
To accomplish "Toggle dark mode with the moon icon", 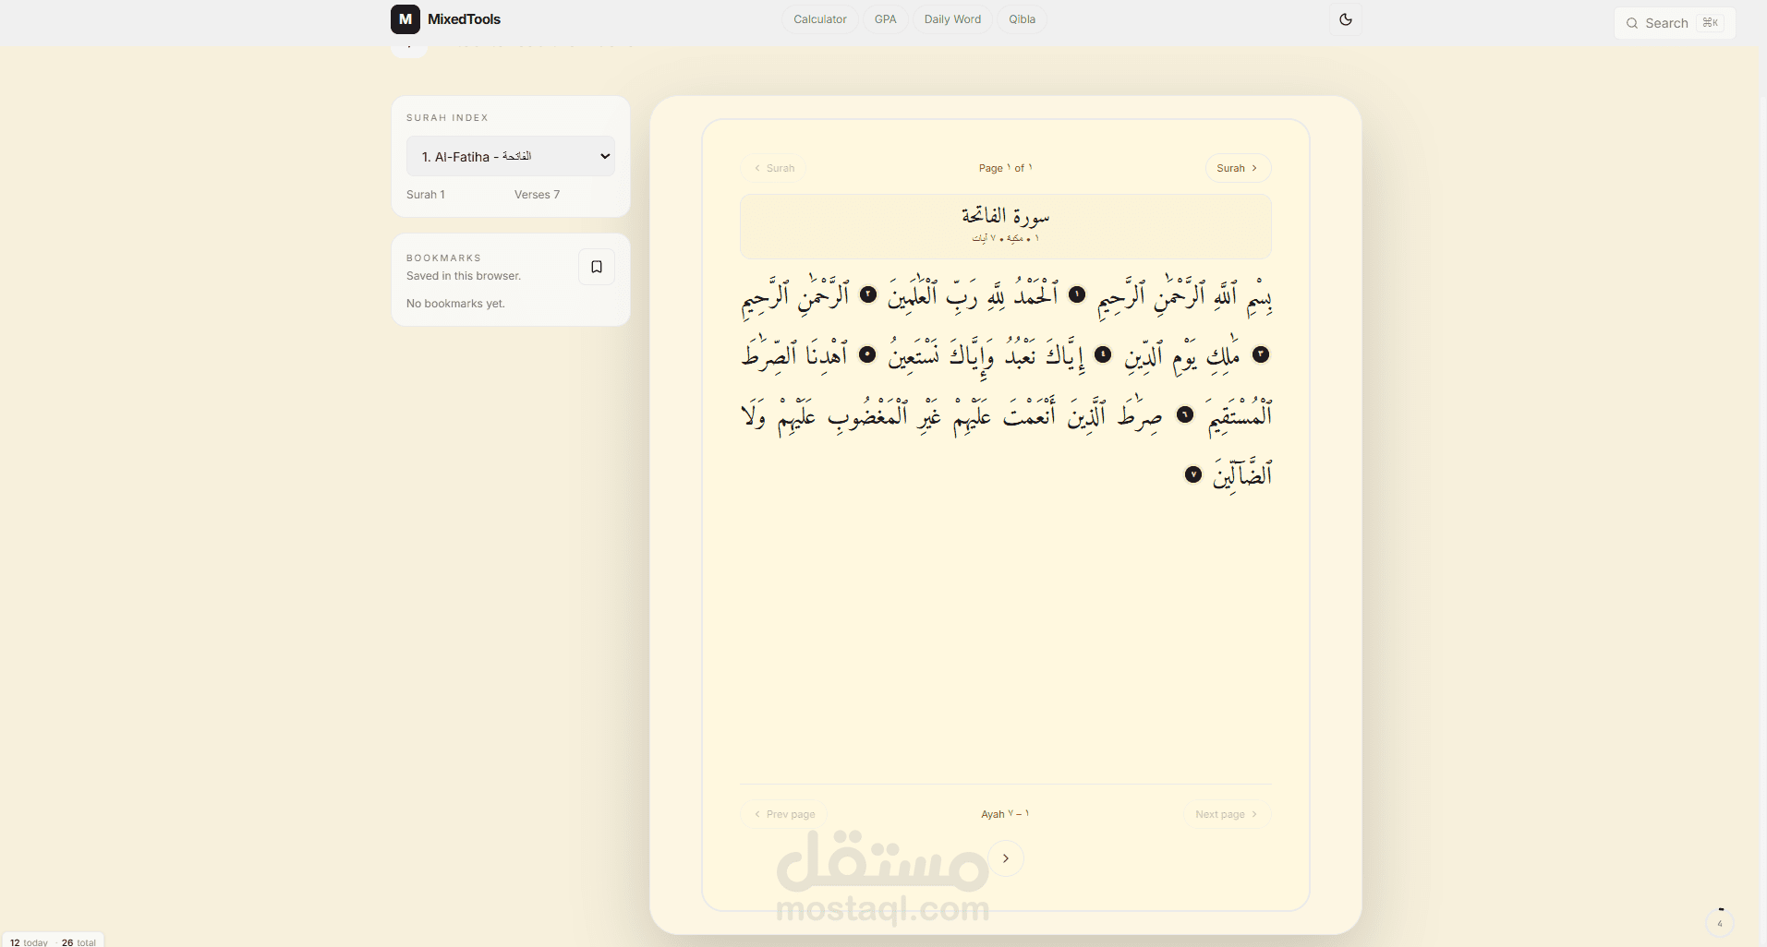I will pyautogui.click(x=1346, y=19).
